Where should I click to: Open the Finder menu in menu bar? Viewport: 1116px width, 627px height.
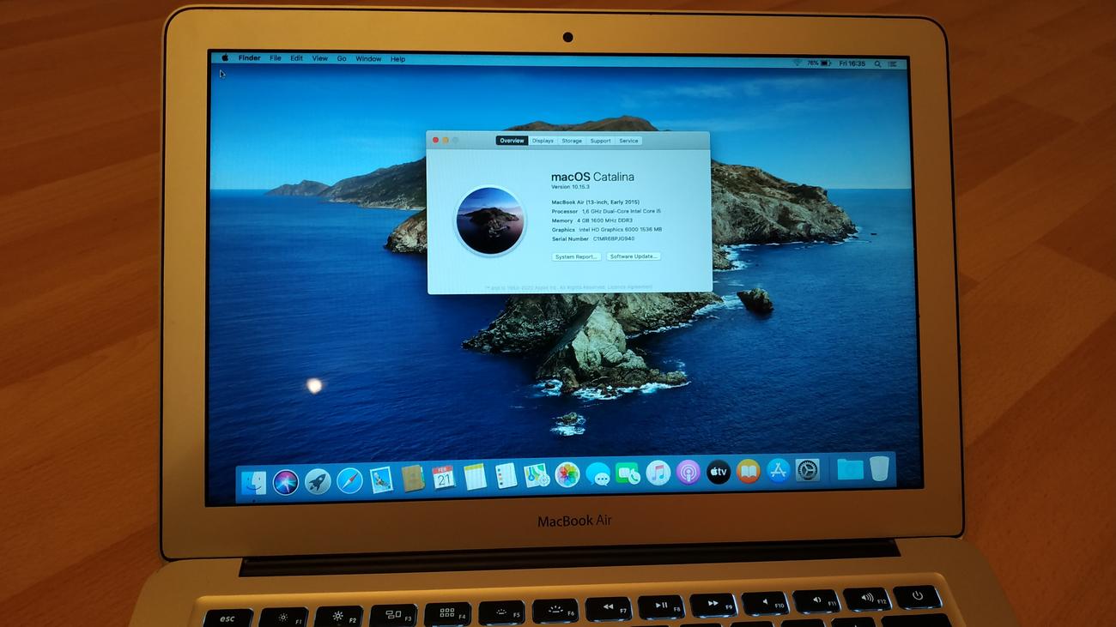[x=249, y=58]
